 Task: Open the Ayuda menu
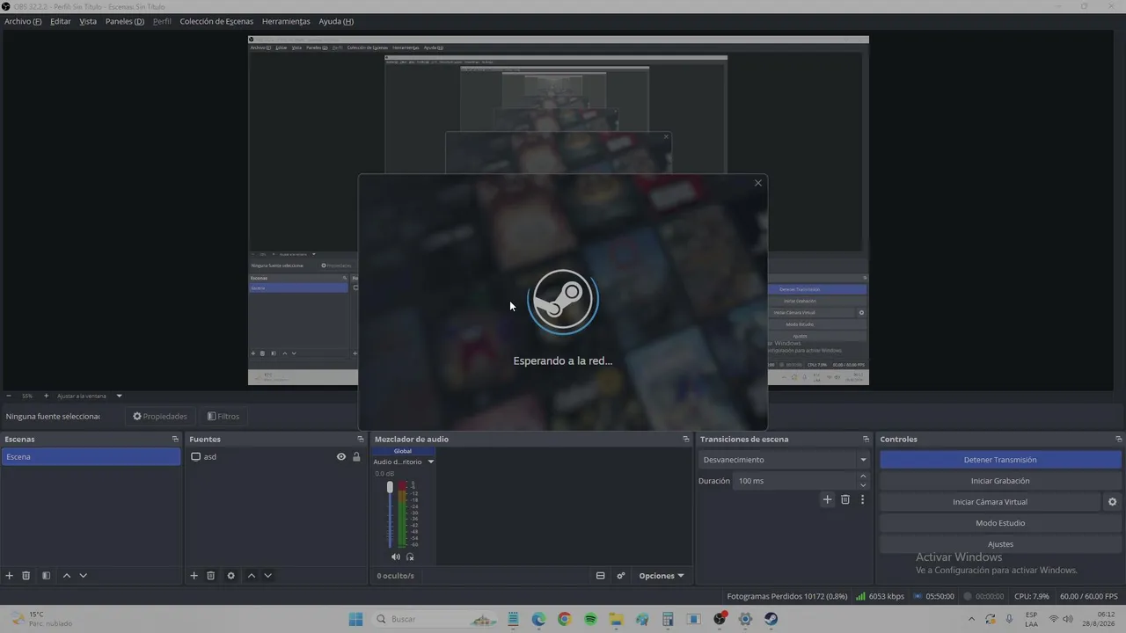[x=336, y=21]
